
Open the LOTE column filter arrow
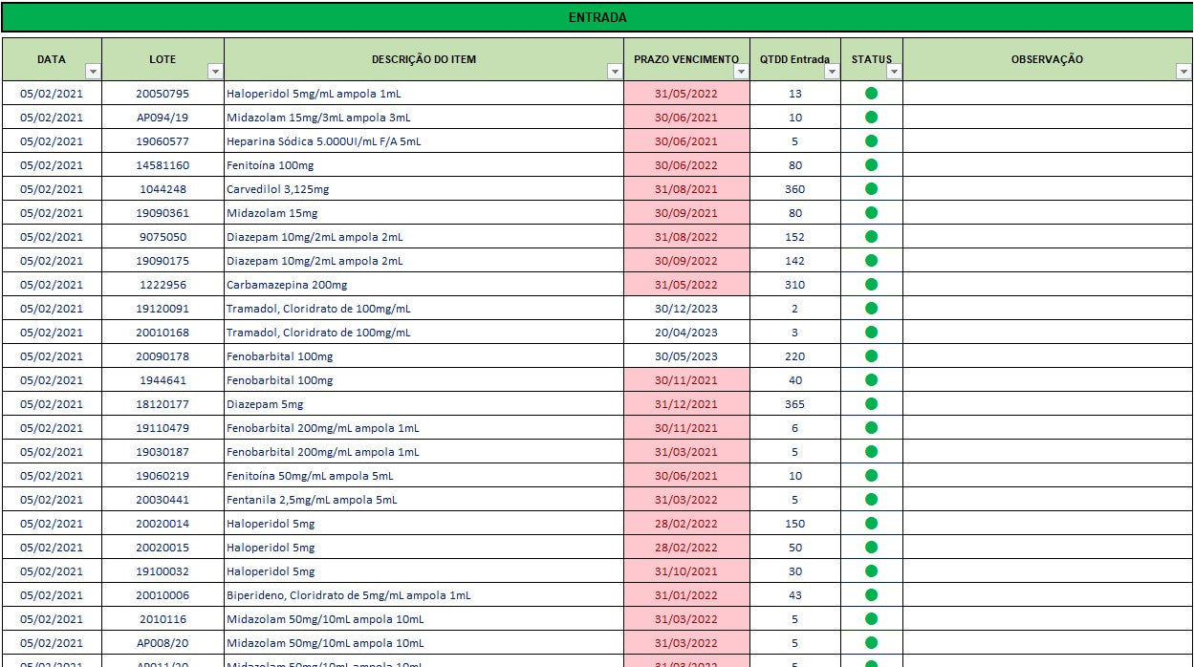215,72
